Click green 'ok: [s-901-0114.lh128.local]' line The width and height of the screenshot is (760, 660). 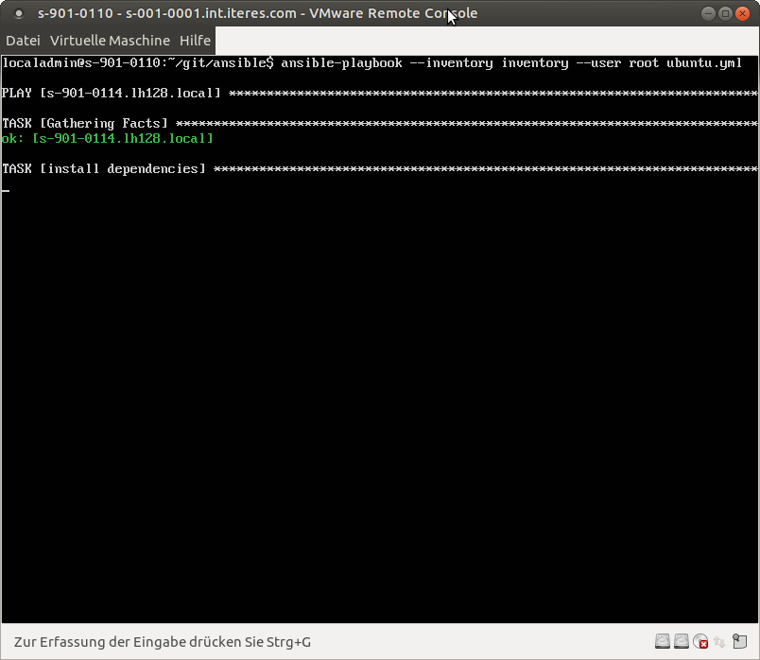pos(108,139)
